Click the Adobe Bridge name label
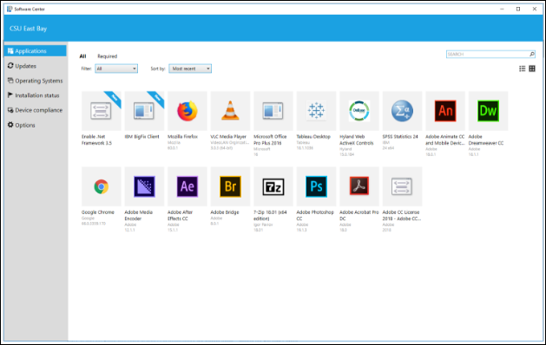Image resolution: width=546 pixels, height=345 pixels. [x=225, y=212]
